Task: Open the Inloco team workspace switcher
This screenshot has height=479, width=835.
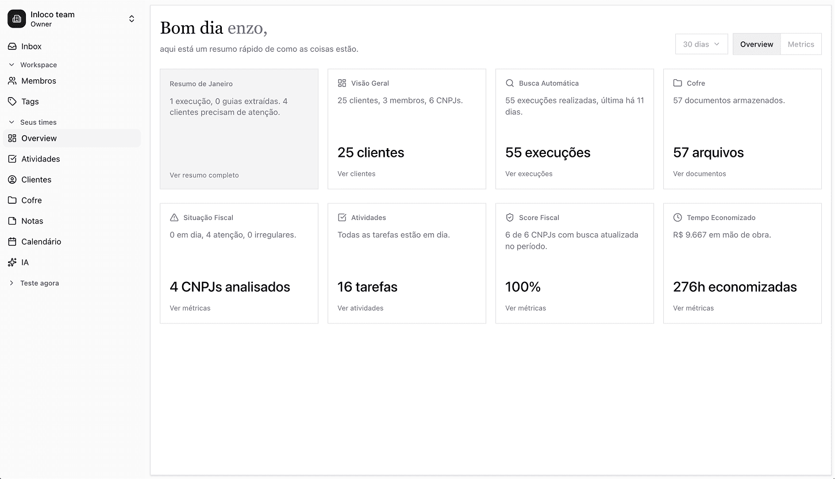Action: 131,18
